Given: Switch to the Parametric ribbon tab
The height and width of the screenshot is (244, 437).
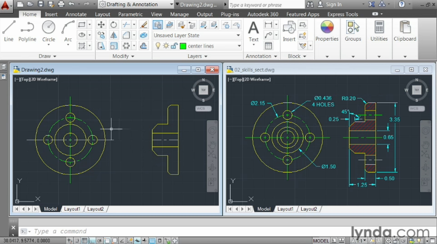Looking at the screenshot, I should point(130,14).
